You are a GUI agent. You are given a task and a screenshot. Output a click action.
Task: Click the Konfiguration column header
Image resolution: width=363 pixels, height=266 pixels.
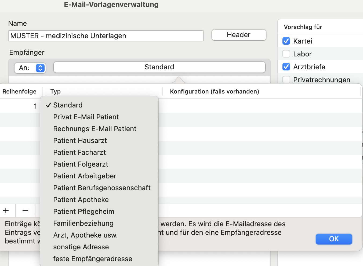[214, 91]
